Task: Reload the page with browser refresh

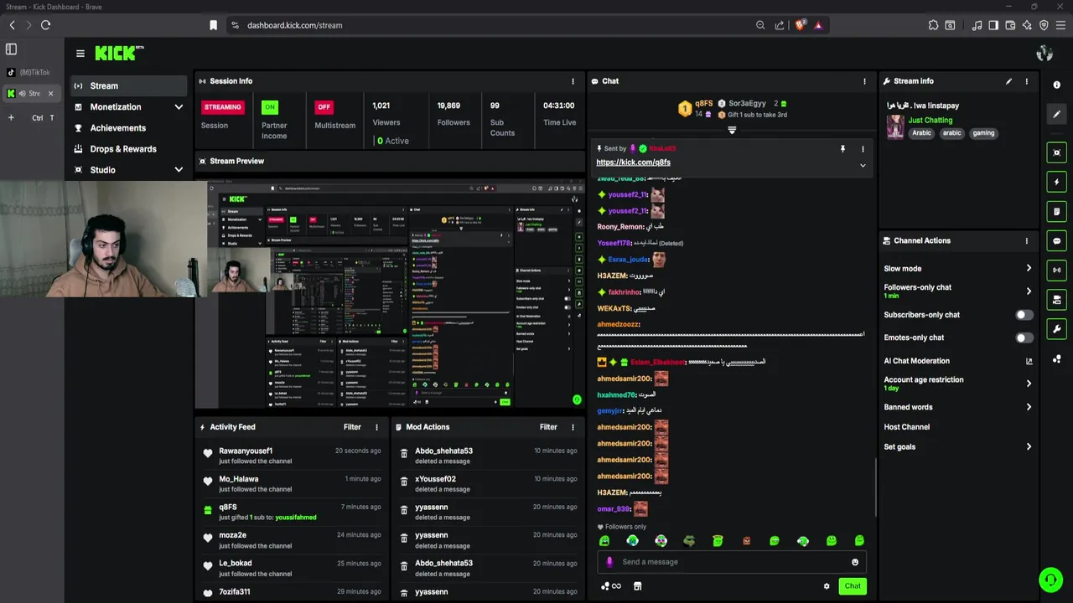Action: pos(45,25)
